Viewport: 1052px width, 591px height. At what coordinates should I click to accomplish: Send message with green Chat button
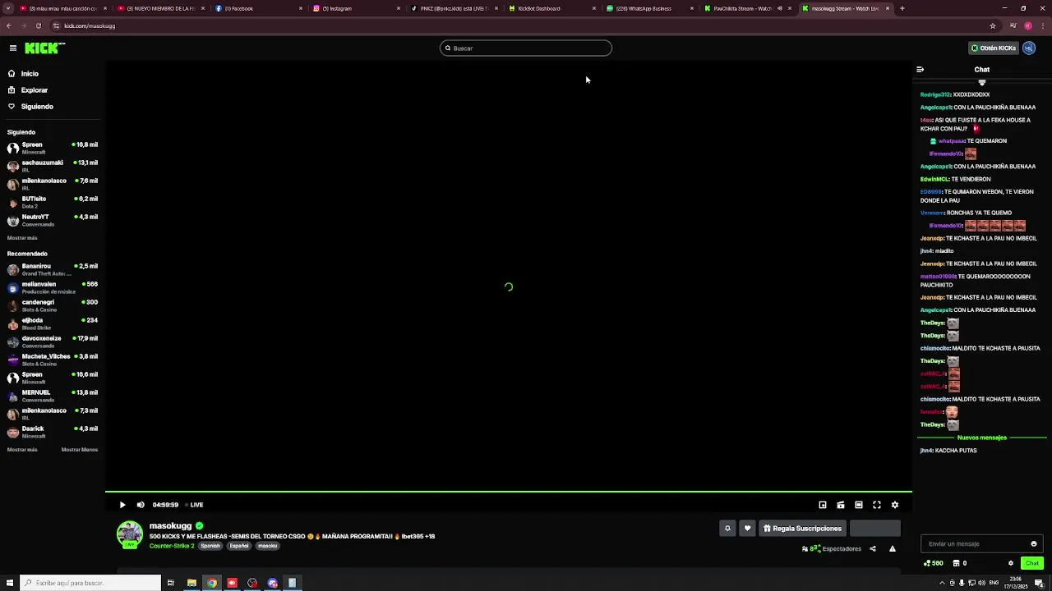1032,563
